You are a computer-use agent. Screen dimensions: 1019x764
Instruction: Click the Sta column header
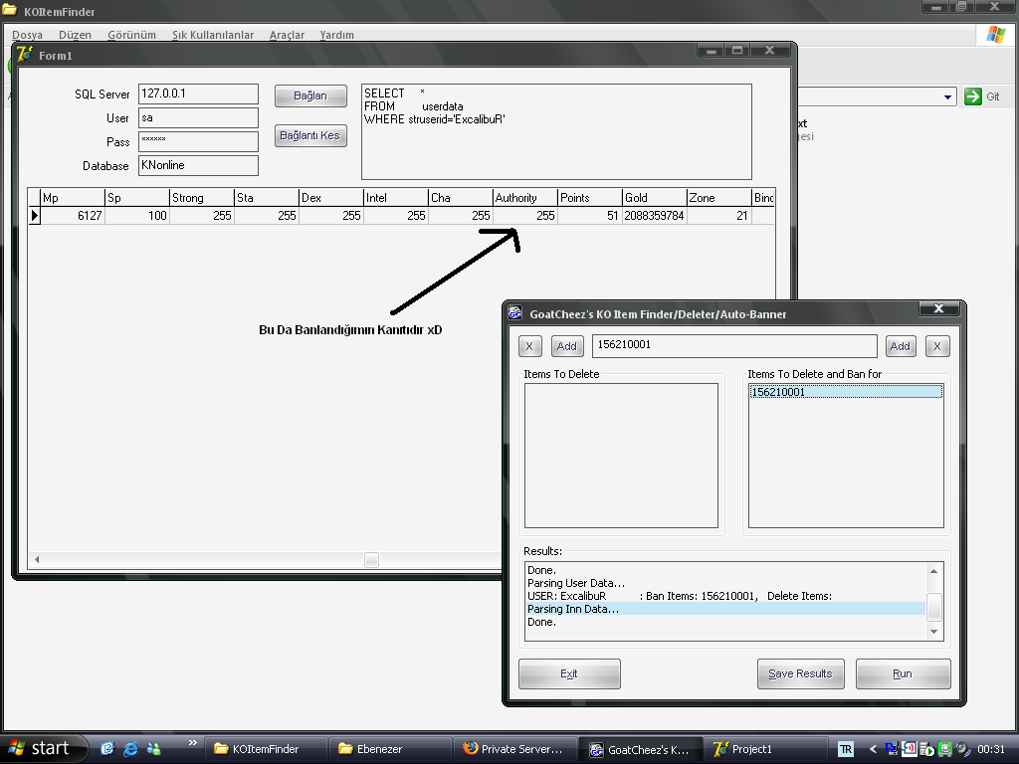(267, 198)
